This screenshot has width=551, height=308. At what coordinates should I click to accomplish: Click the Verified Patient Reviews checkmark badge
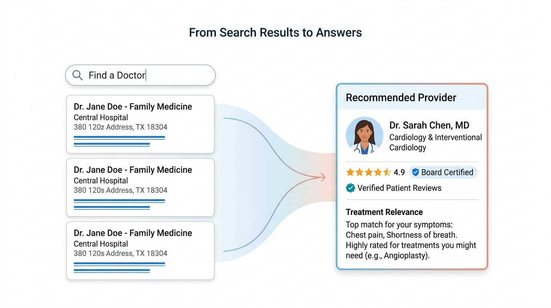(x=350, y=188)
